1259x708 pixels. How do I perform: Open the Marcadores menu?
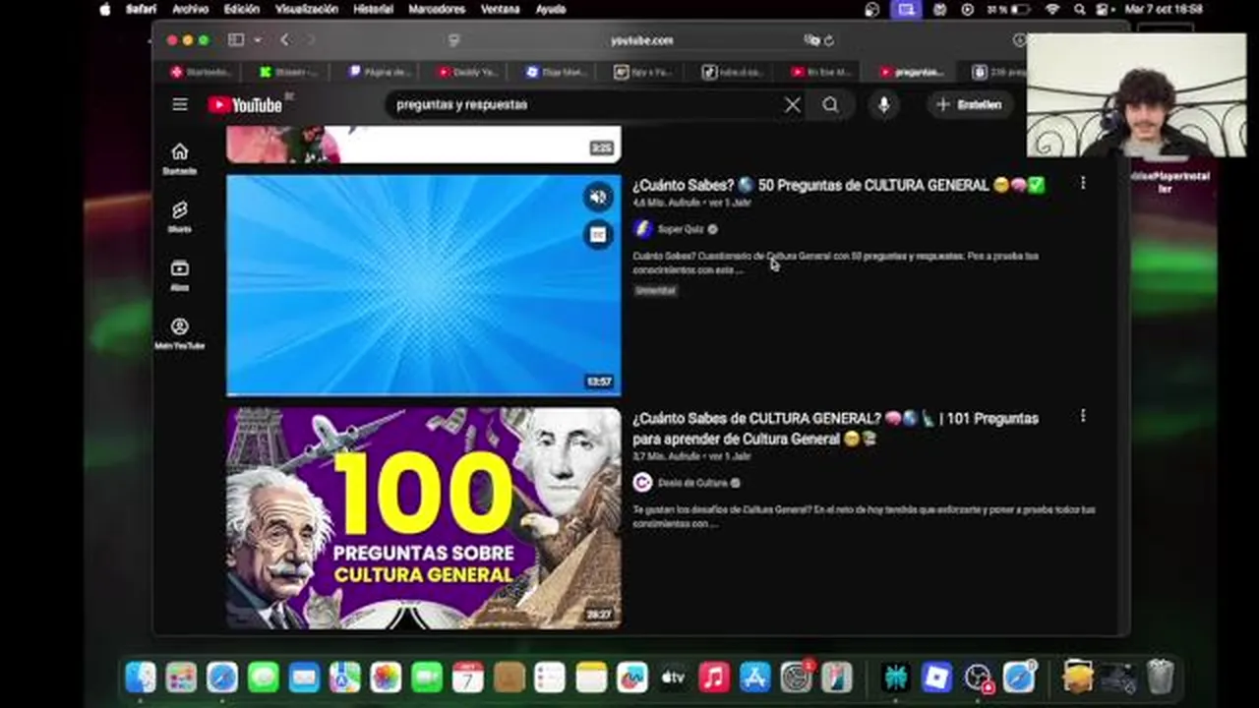point(436,9)
